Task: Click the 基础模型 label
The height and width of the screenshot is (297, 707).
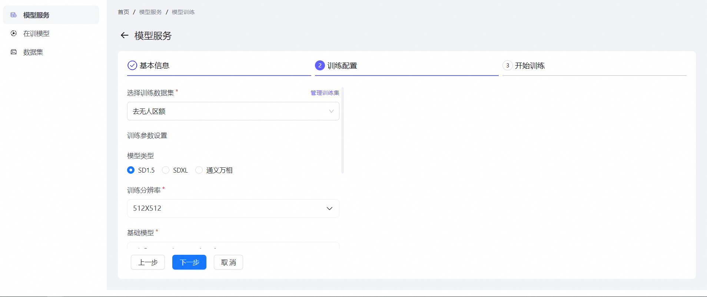Action: [x=140, y=233]
